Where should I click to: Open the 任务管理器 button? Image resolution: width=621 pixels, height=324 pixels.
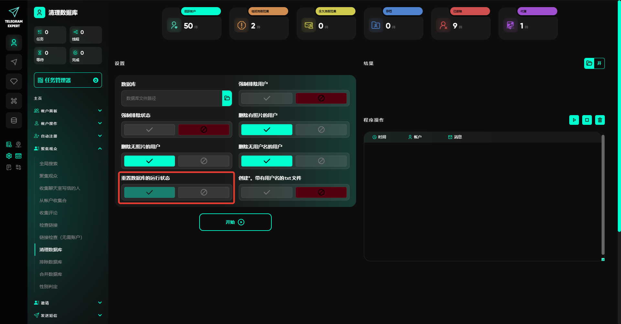click(x=68, y=80)
